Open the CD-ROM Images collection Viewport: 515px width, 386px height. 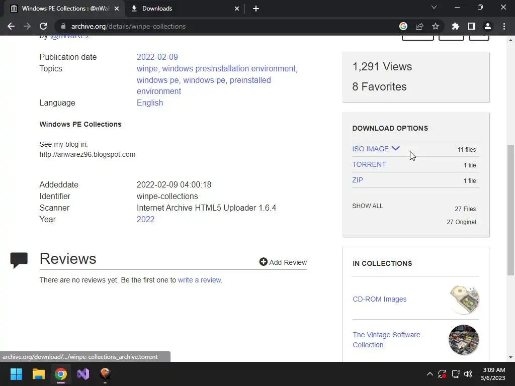click(379, 299)
